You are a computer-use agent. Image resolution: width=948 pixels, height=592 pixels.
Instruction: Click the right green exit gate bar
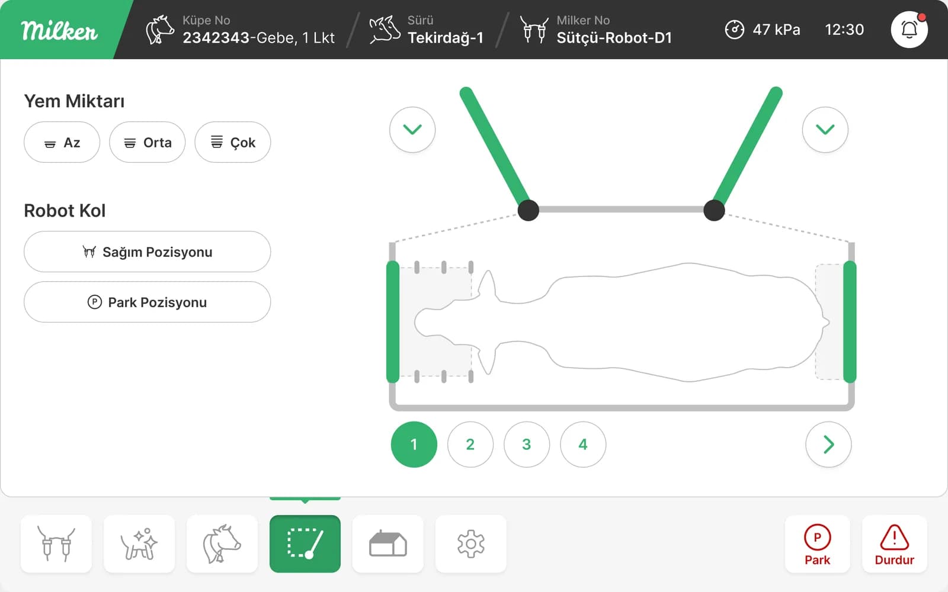850,321
